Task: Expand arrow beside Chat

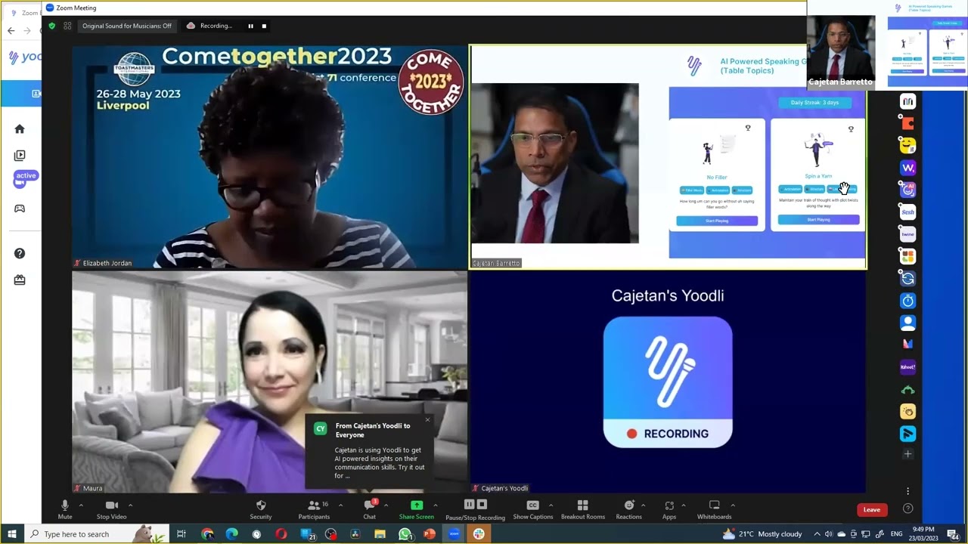Action: click(x=386, y=505)
